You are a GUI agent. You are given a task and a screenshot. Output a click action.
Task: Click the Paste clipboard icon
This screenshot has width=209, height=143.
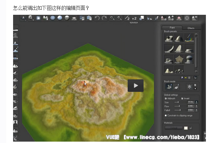click(89, 18)
